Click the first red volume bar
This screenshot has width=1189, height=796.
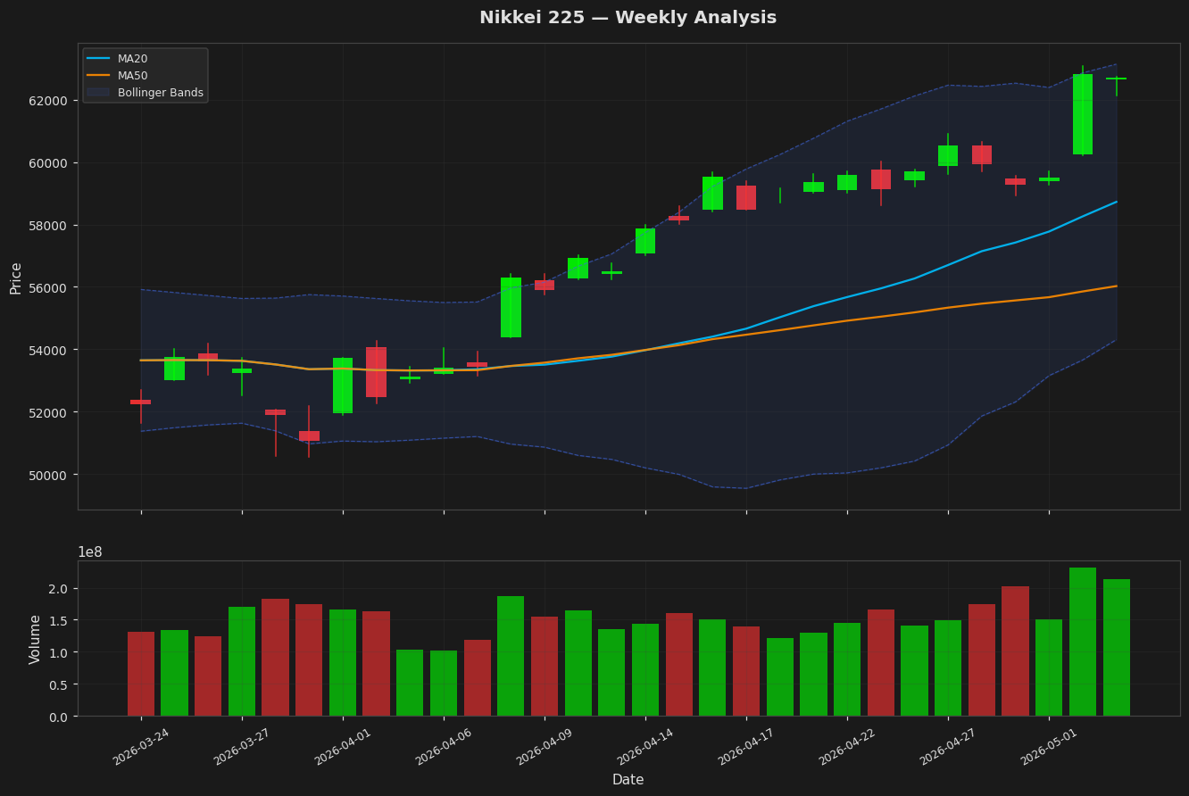[x=141, y=674]
